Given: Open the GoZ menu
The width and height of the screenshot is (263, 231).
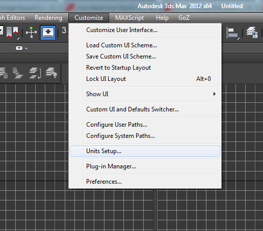Looking at the screenshot, I should (184, 18).
